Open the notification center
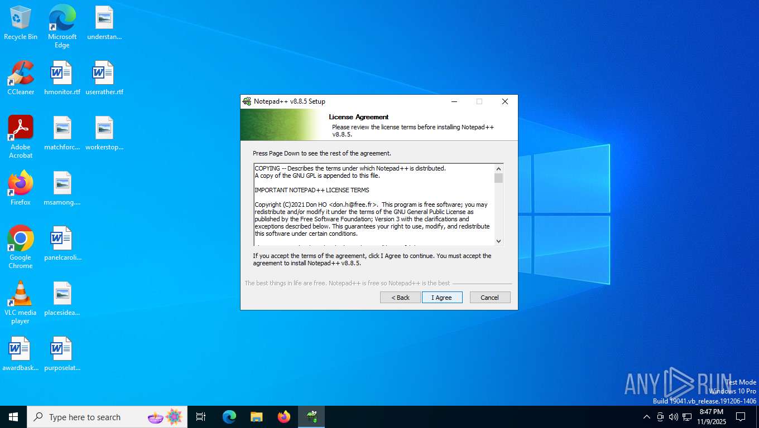Image resolution: width=759 pixels, height=428 pixels. 741,417
